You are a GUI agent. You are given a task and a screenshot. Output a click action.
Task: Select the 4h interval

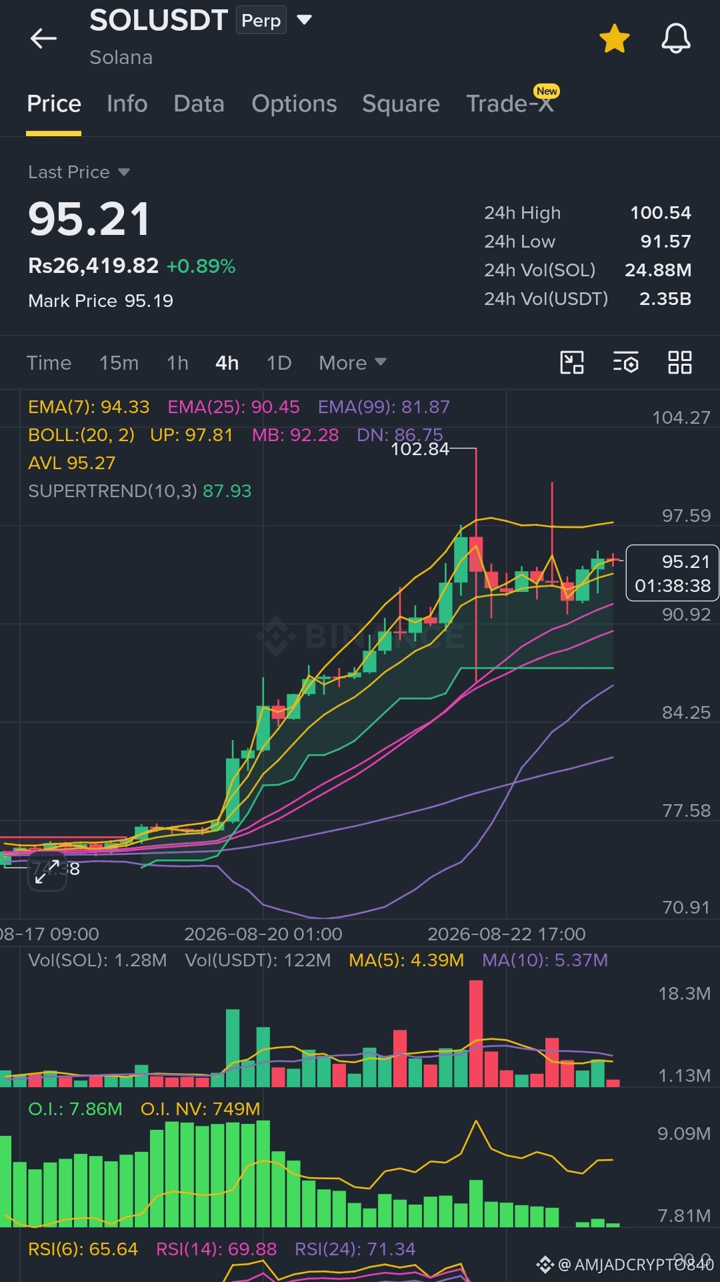point(227,363)
